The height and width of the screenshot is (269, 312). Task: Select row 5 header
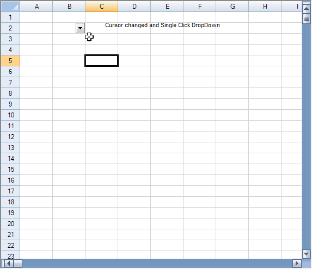click(10, 60)
